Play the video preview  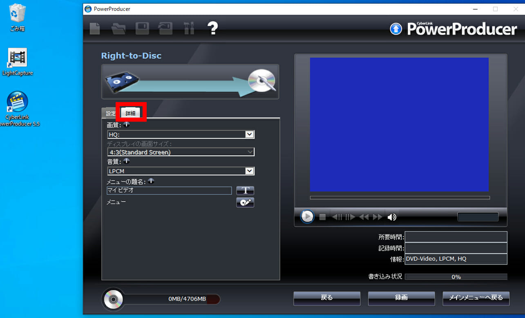click(x=307, y=216)
